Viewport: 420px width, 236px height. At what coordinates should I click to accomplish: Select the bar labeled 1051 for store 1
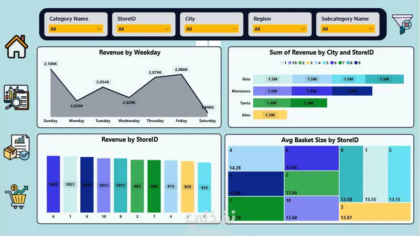70,184
